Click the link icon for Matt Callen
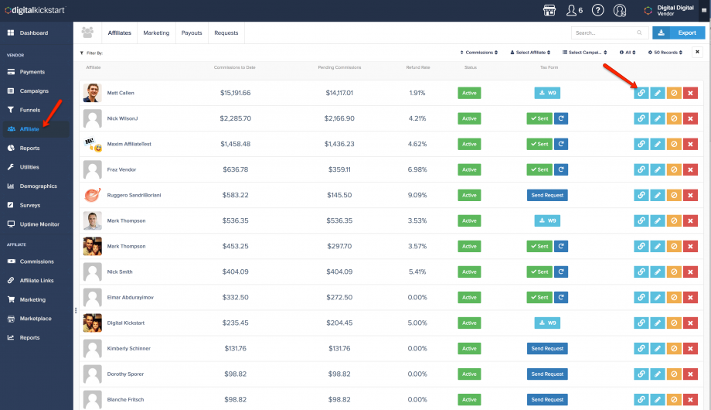 (641, 93)
